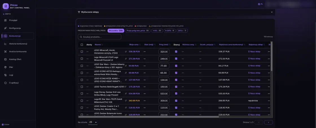316x128 pixels.
Task: Open external link for Lego Disney Król Lew
Action: (126, 93)
